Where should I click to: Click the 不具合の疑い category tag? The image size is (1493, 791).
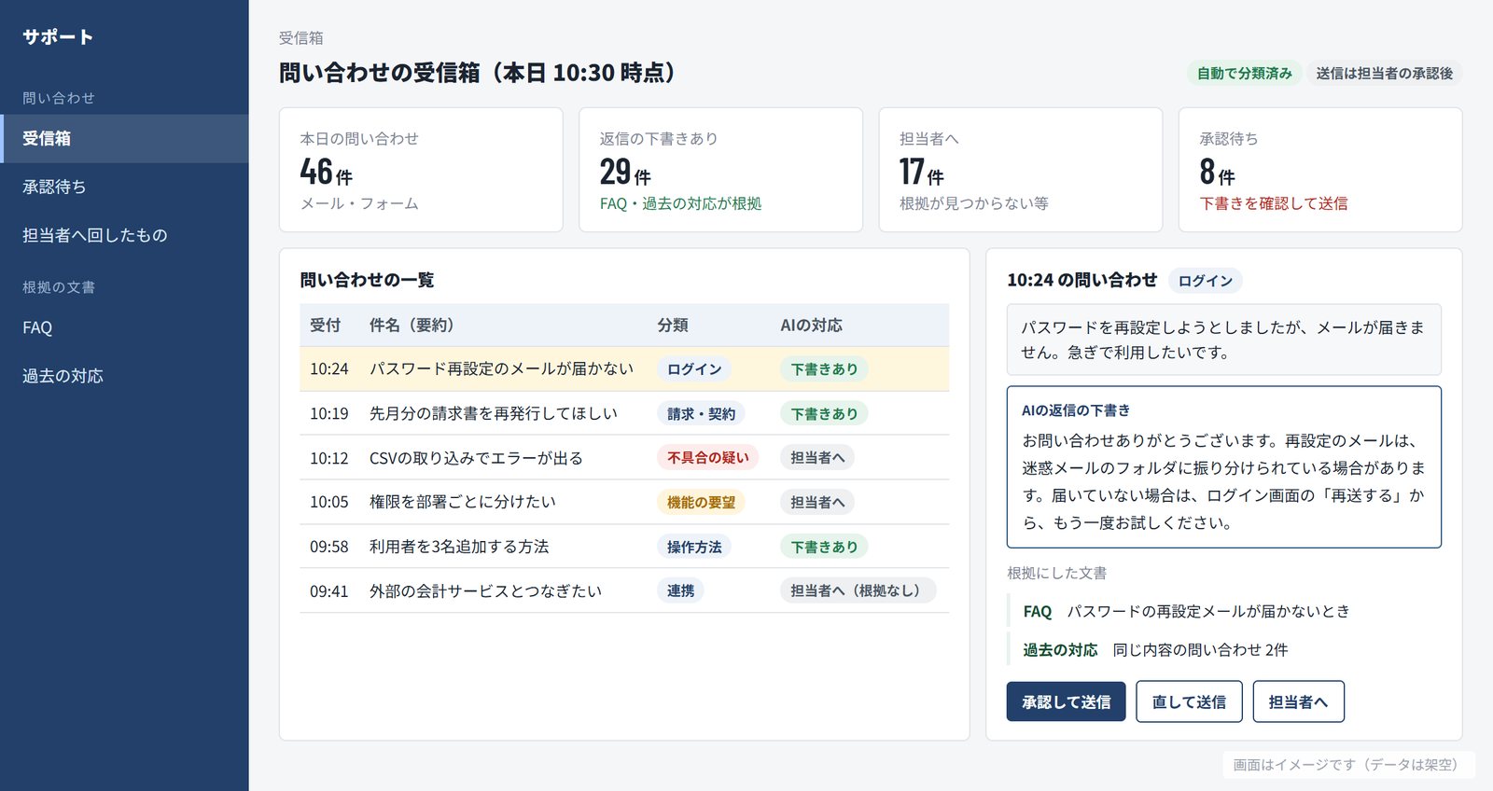tap(707, 458)
